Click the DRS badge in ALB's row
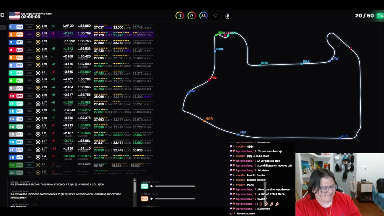The height and width of the screenshot is (216, 384). (x=29, y=157)
